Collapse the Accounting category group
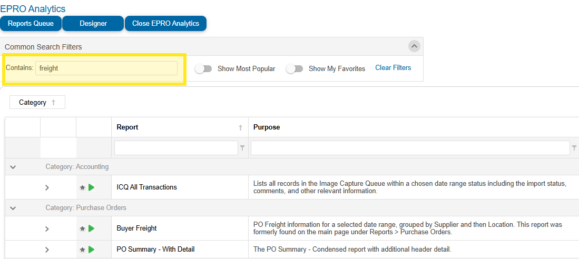Image resolution: width=579 pixels, height=259 pixels. pos(13,167)
